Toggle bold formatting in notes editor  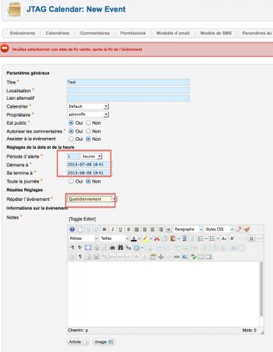tap(104, 230)
